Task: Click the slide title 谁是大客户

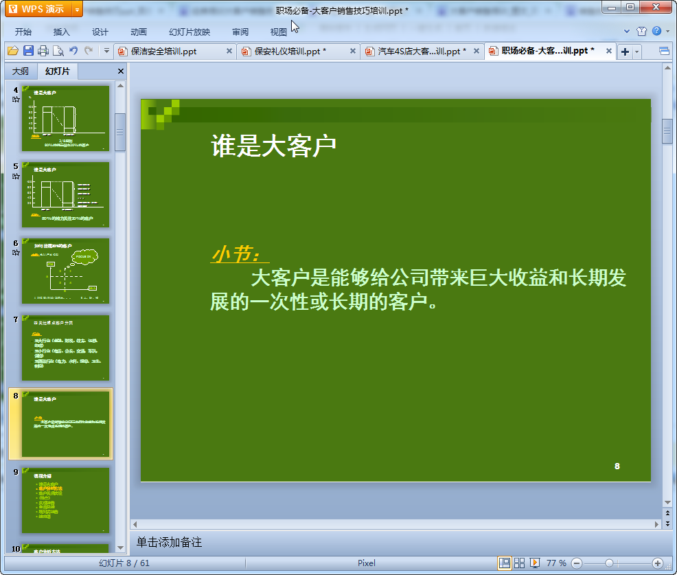Action: tap(273, 146)
